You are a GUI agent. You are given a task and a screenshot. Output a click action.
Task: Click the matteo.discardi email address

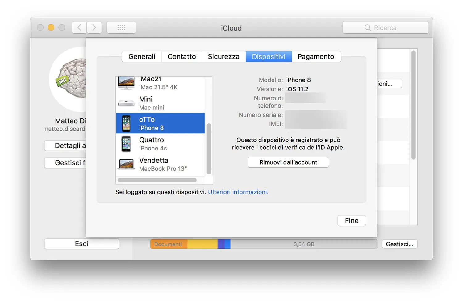coord(65,129)
